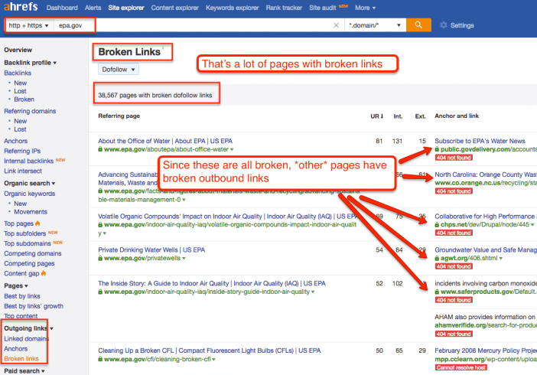Image resolution: width=537 pixels, height=375 pixels.
Task: Open Top pages report
Action: (19, 223)
